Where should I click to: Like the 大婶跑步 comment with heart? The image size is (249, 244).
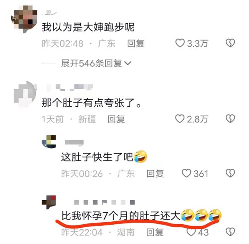click(180, 43)
